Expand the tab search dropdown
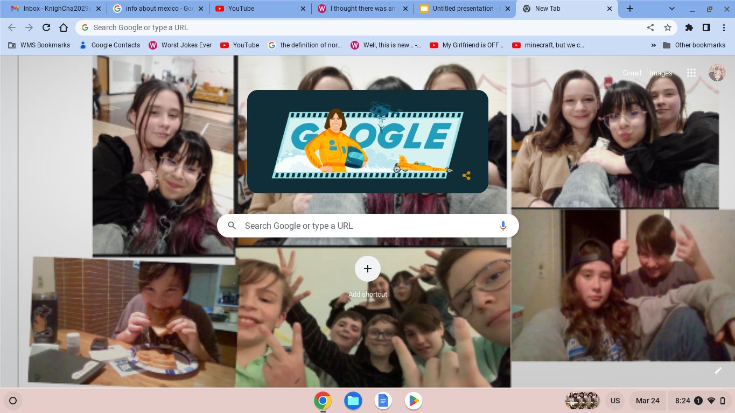Viewport: 735px width, 413px height. coord(672,9)
